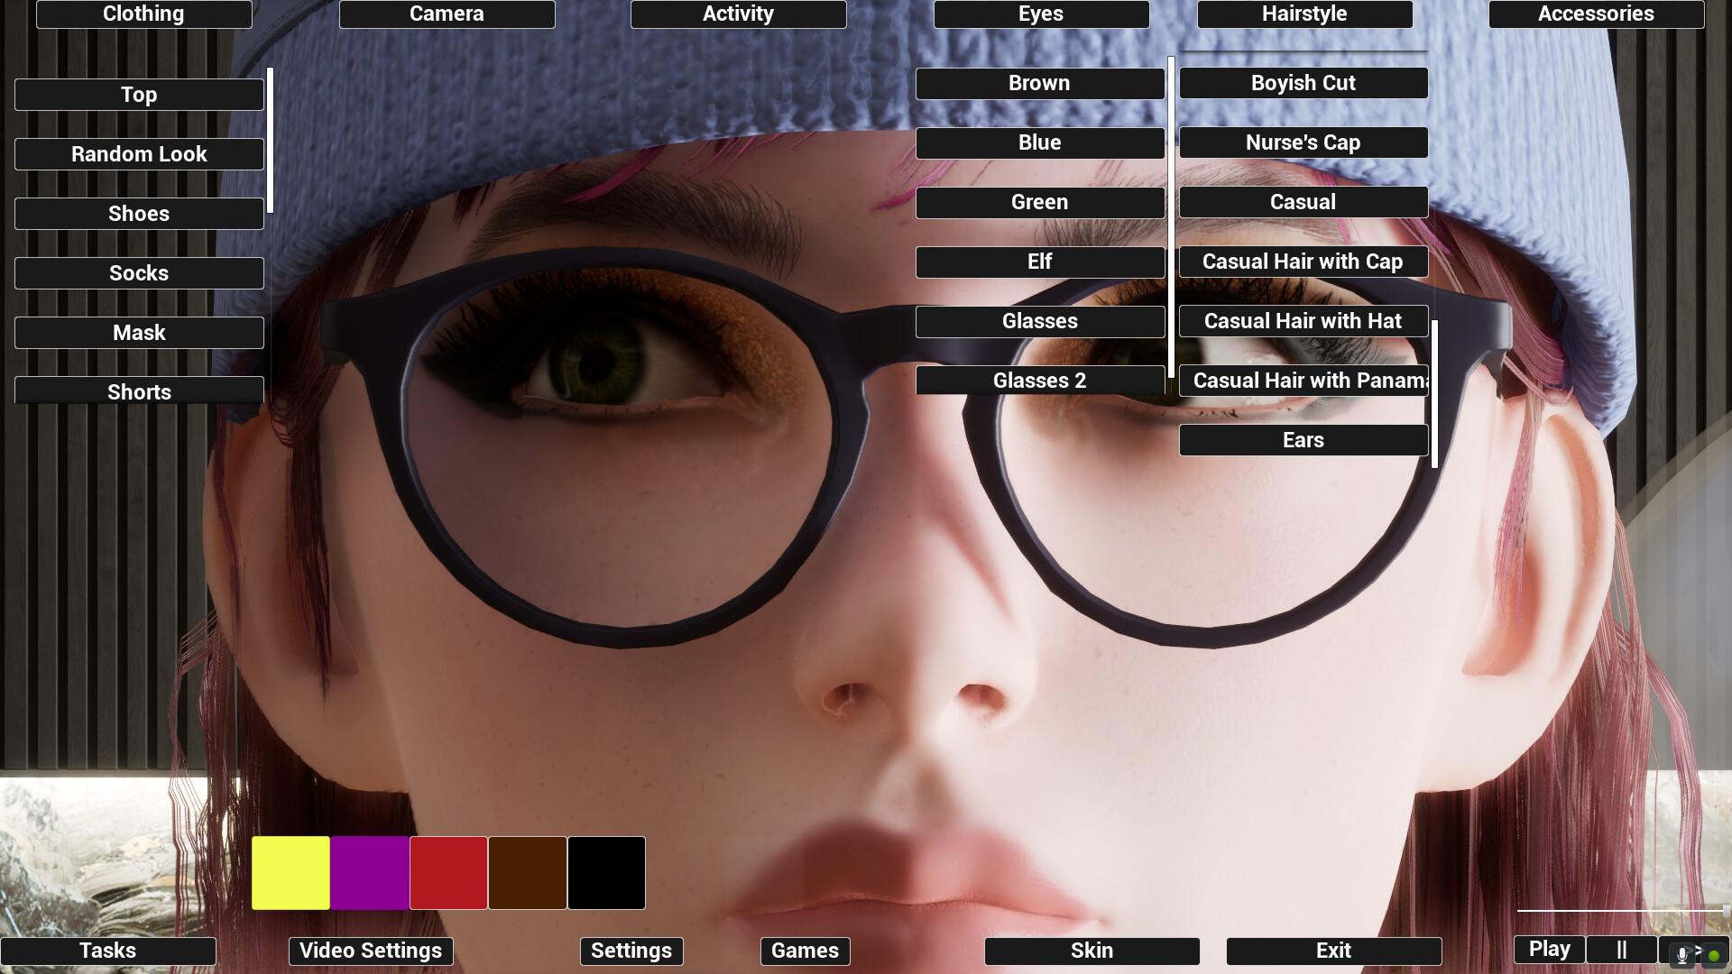Choose the Nurse's Cap hairstyle

tap(1303, 142)
